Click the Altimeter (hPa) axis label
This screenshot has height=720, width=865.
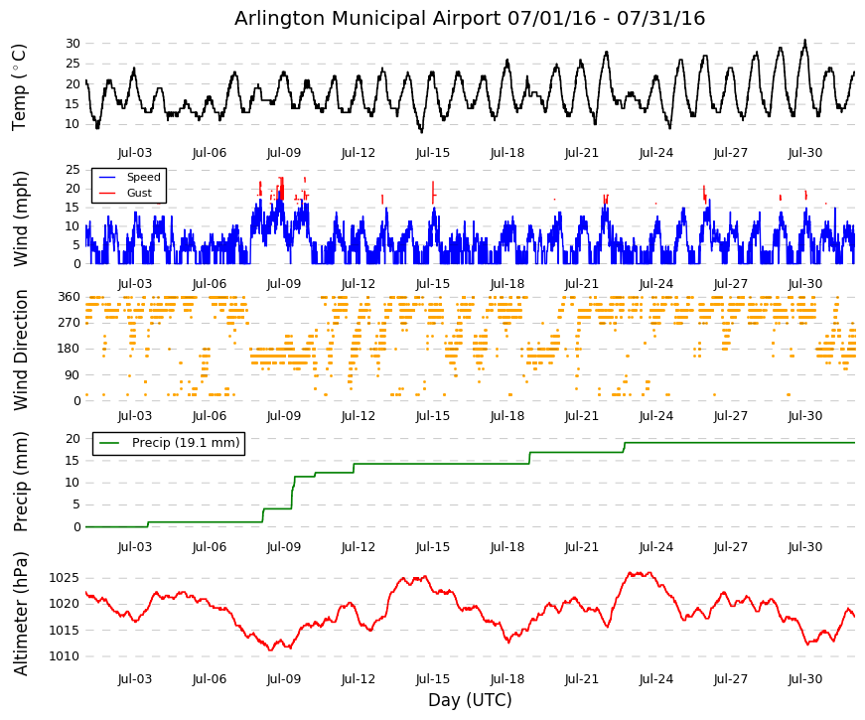(20, 614)
